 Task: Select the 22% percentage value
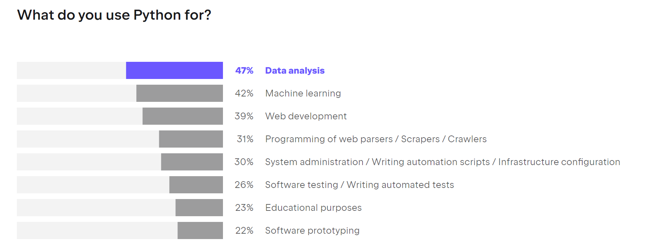click(244, 231)
